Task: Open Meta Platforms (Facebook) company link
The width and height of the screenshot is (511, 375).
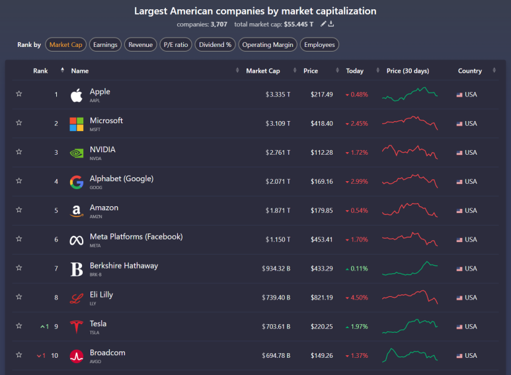Action: tap(136, 237)
